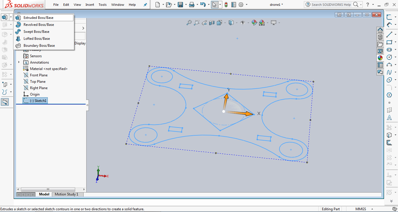Viewport: 398px width, 212px height.
Task: Open Appearances color ball task pane tab
Action: [x=380, y=58]
